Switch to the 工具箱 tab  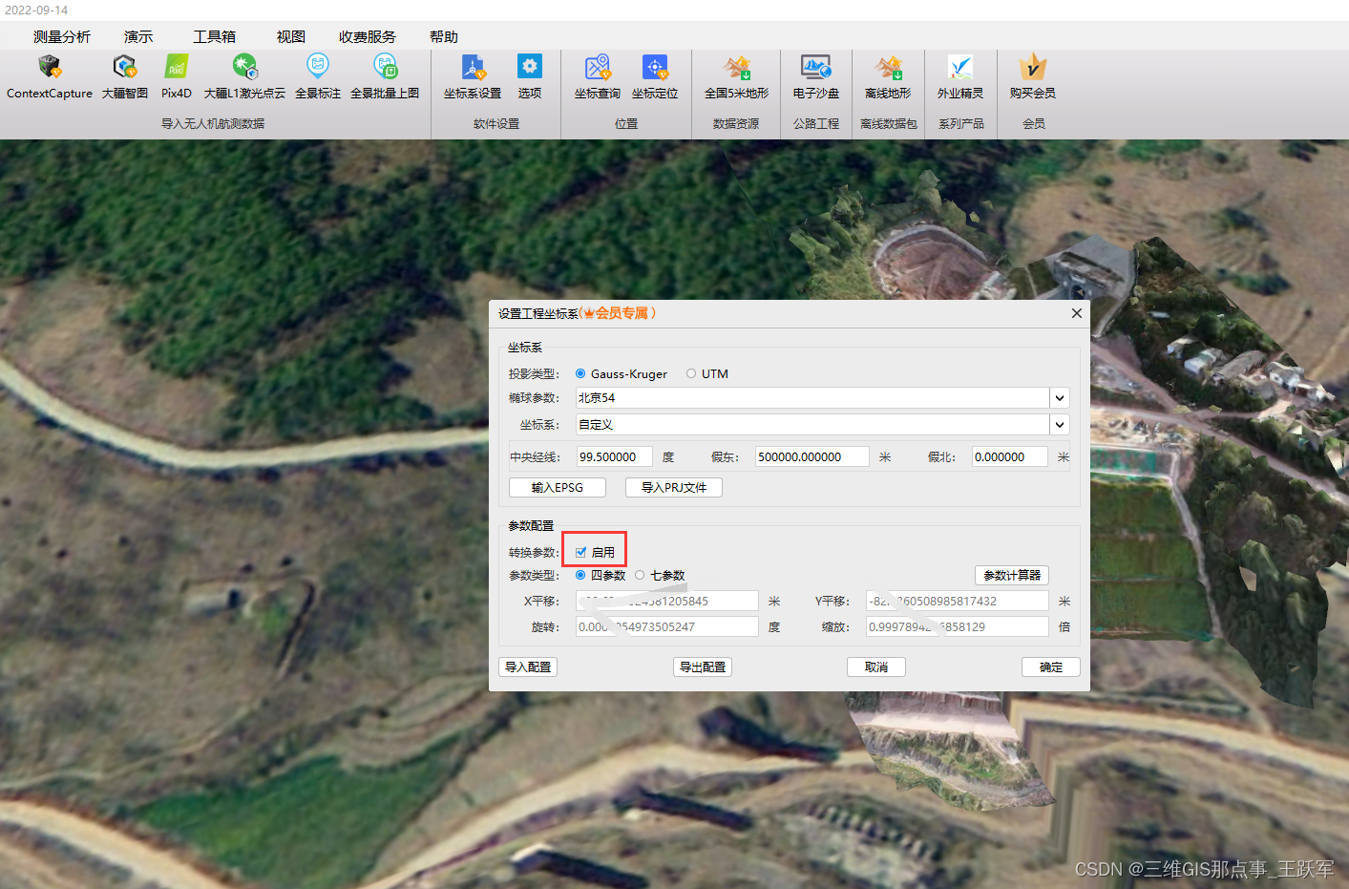214,36
